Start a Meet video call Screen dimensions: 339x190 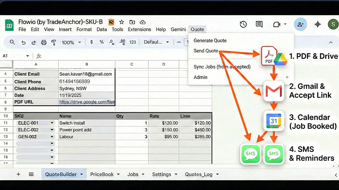[276, 25]
